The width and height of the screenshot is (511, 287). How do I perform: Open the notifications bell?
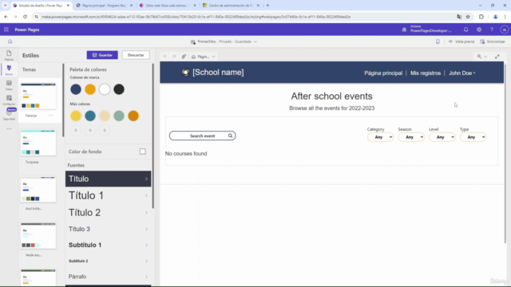coord(465,29)
